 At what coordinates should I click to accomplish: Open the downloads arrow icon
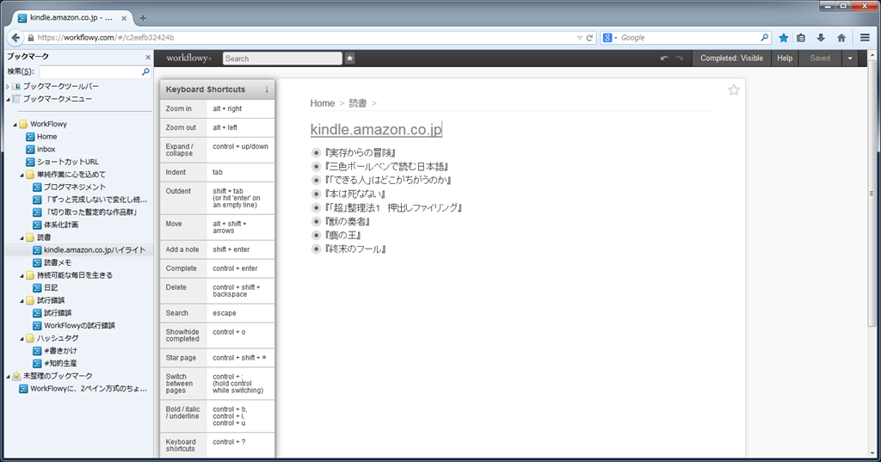(821, 38)
